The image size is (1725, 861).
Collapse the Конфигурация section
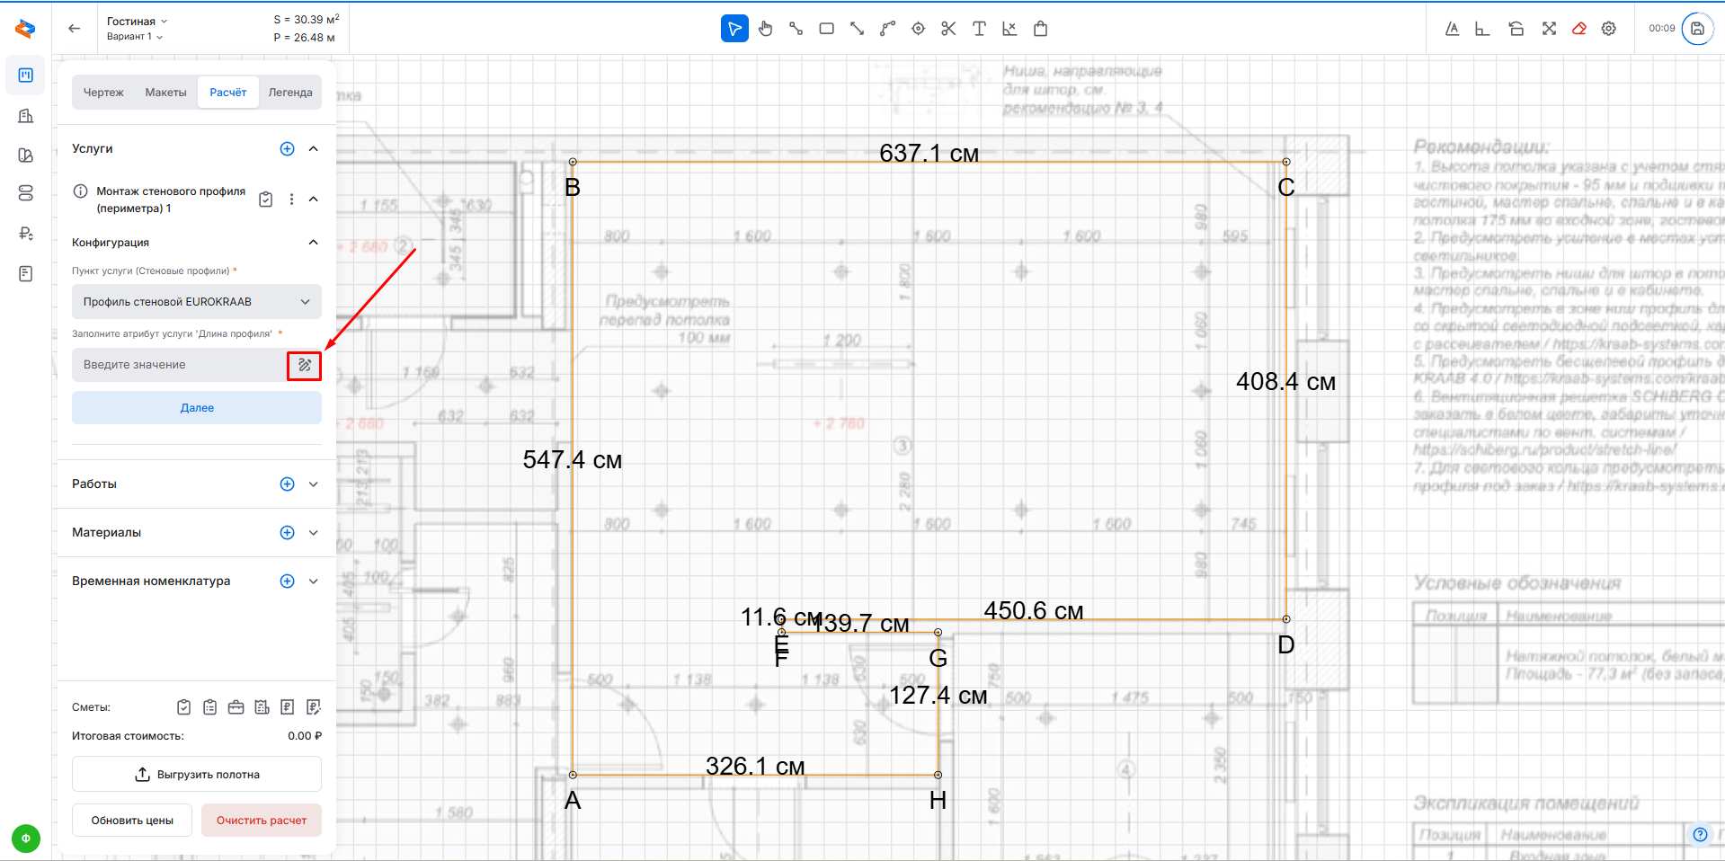pos(313,243)
